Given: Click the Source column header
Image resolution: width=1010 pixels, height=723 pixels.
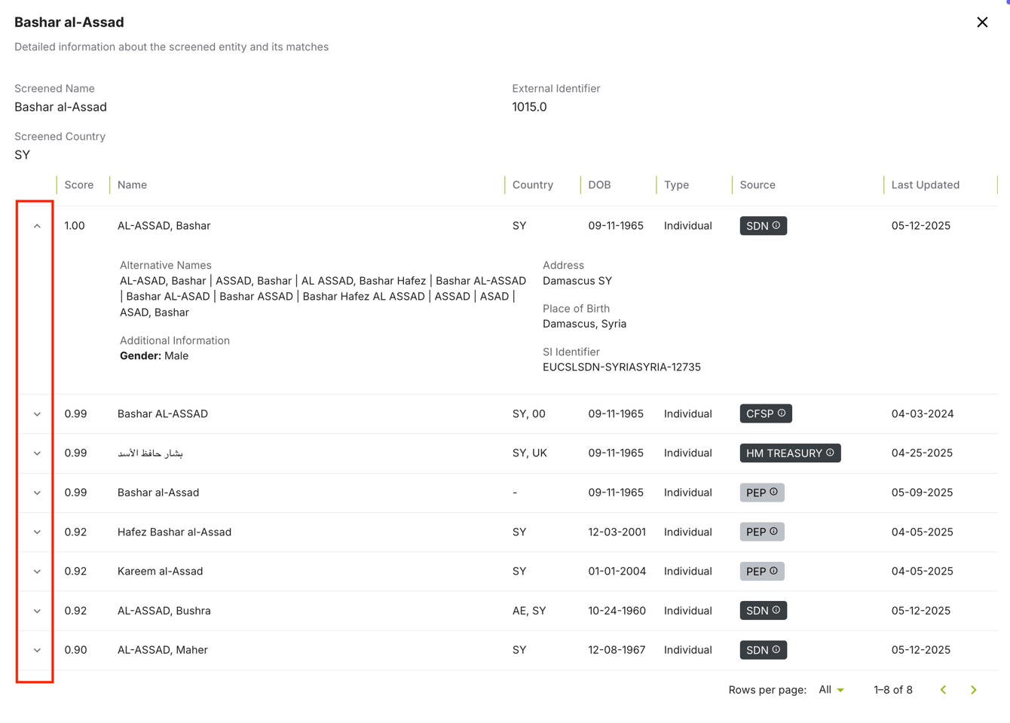Looking at the screenshot, I should point(757,185).
